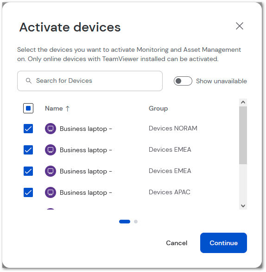Toggle the Show unavailable switch
266x272 pixels.
[x=183, y=81]
